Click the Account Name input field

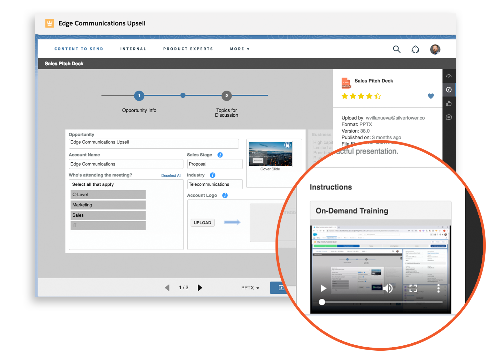tap(126, 164)
